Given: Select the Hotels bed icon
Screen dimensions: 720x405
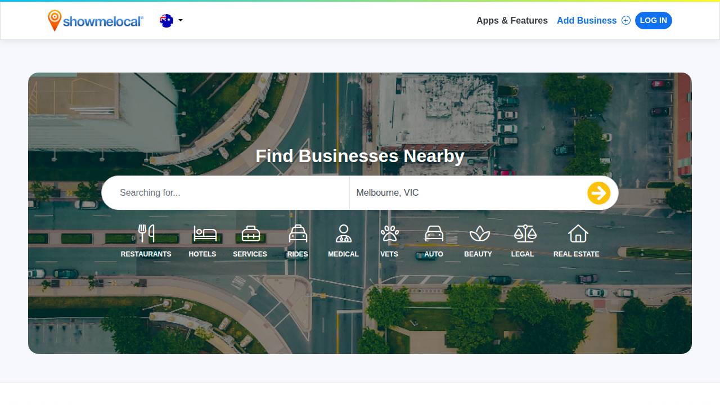Looking at the screenshot, I should click(x=205, y=233).
